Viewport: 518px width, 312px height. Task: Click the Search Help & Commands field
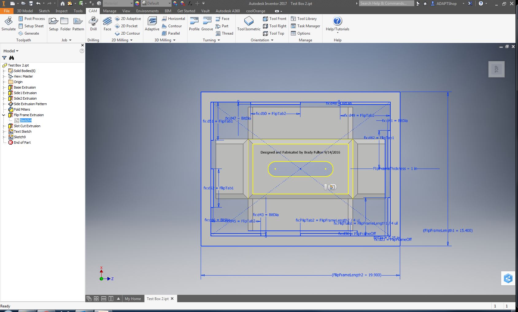[x=386, y=3]
